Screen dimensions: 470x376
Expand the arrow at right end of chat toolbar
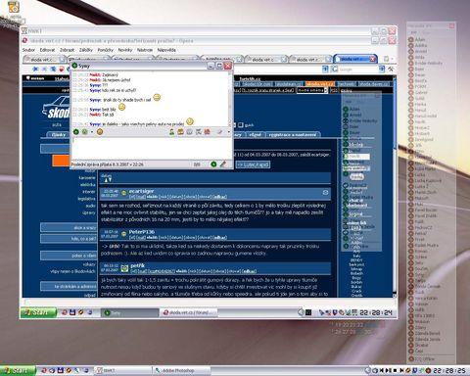click(229, 132)
